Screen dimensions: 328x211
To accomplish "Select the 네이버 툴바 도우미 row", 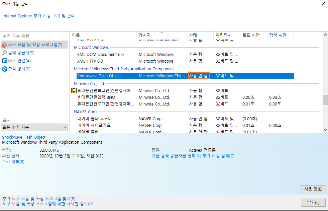I will click(x=185, y=119).
